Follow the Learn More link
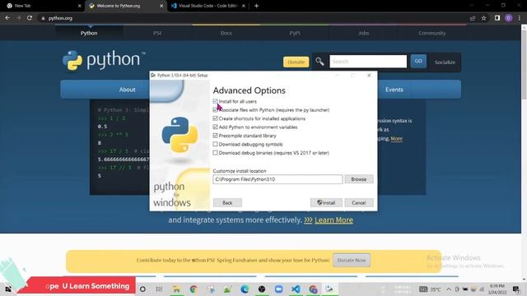 tap(333, 220)
